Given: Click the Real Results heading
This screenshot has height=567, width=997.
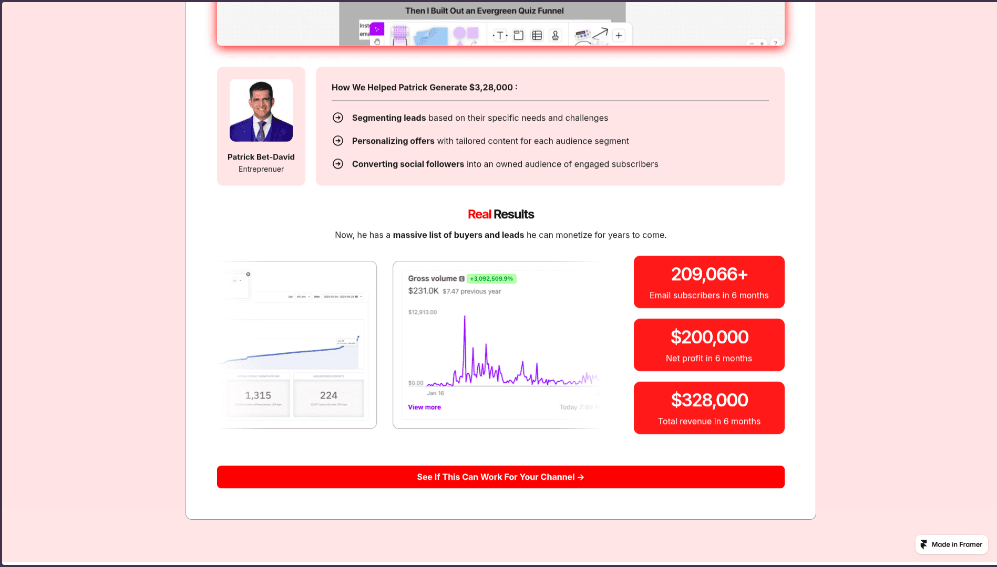Looking at the screenshot, I should (501, 214).
